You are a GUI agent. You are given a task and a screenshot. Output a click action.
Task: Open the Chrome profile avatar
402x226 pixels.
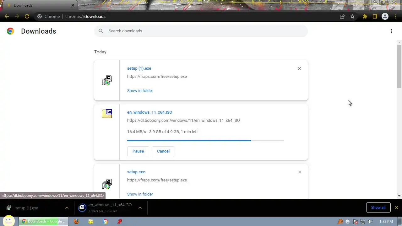pos(385,16)
